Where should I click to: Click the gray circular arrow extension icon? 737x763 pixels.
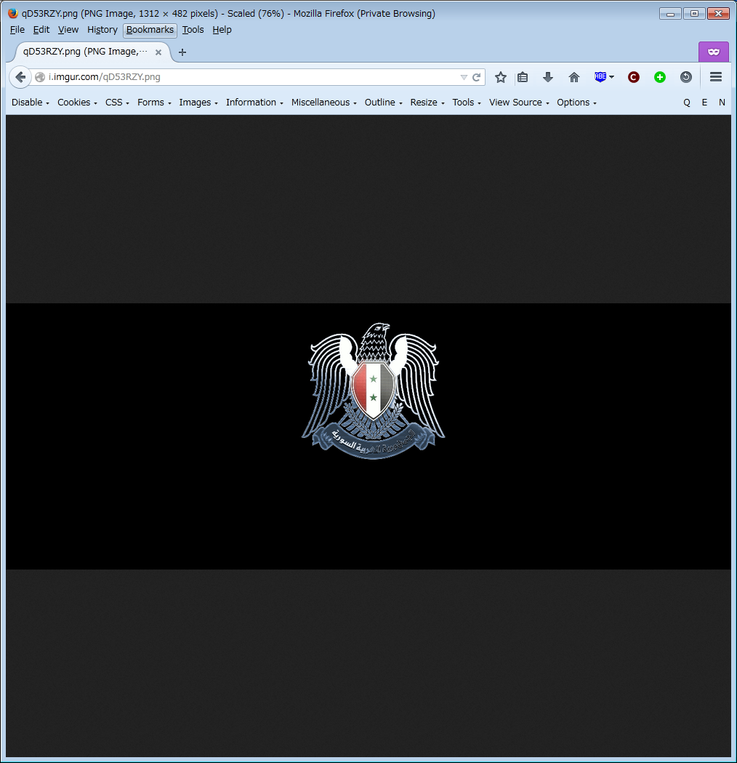pos(686,77)
